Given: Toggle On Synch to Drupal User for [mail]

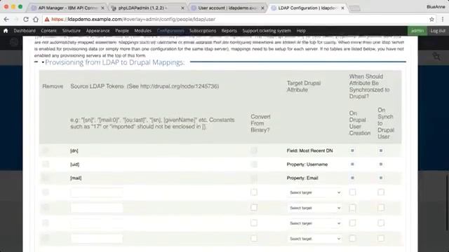Looking at the screenshot, I should pos(381,178).
